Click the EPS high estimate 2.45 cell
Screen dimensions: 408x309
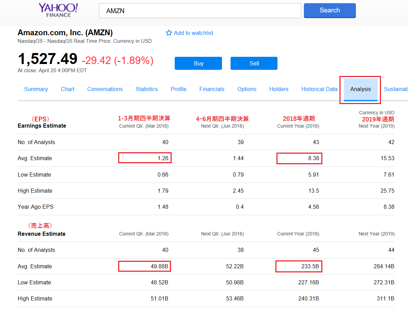tap(238, 191)
